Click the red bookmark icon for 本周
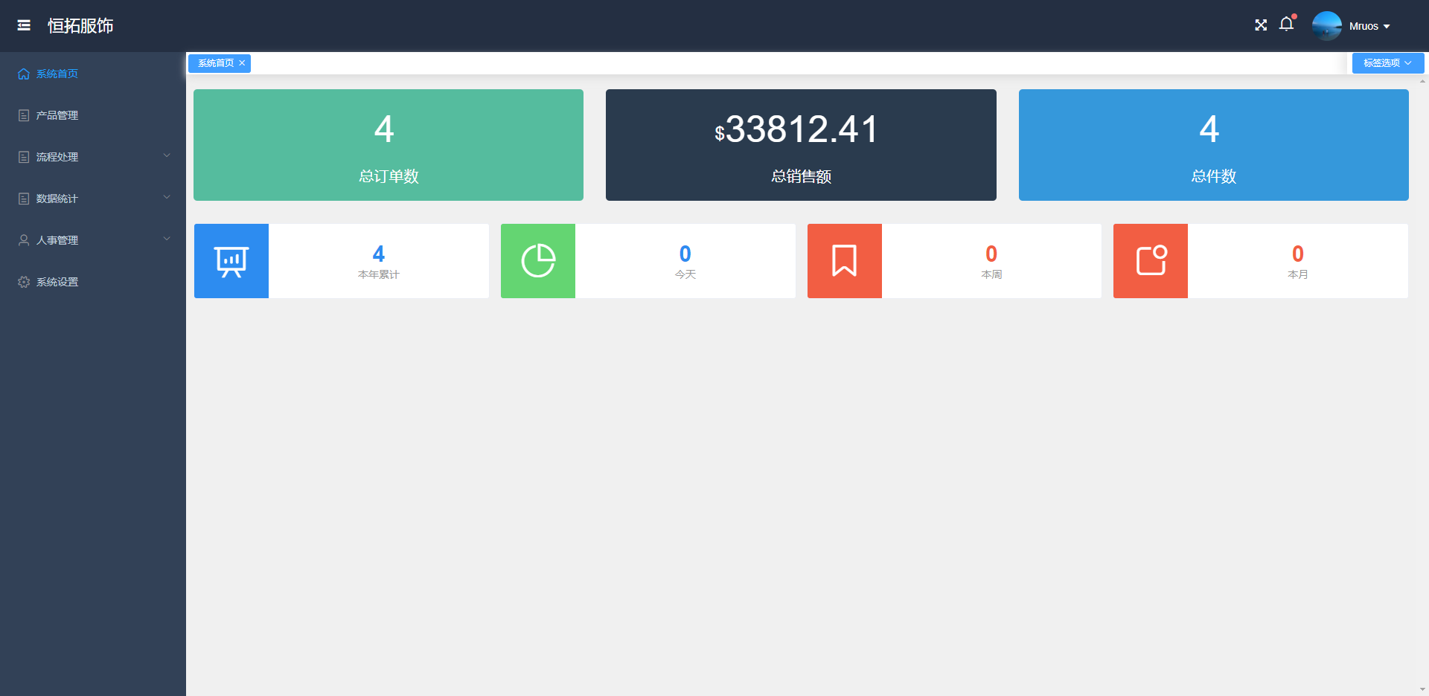The height and width of the screenshot is (696, 1429). (844, 261)
